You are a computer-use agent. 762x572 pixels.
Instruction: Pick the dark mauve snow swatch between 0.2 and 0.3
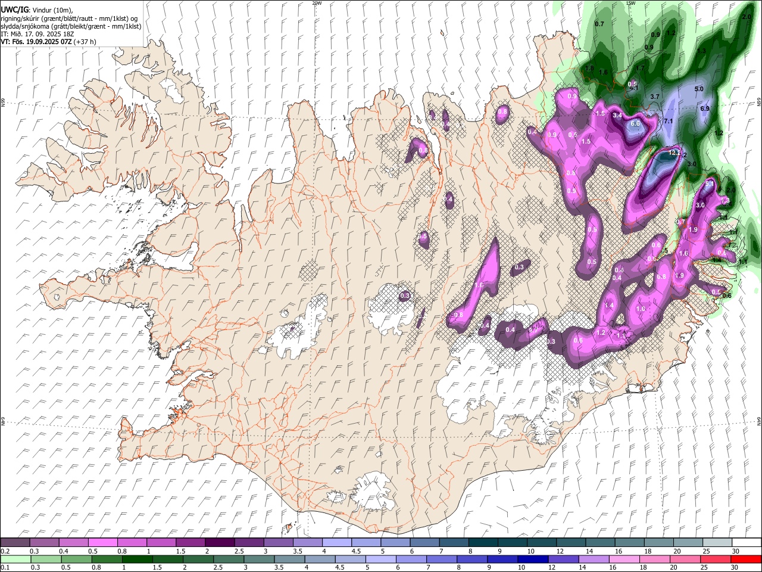[15, 543]
